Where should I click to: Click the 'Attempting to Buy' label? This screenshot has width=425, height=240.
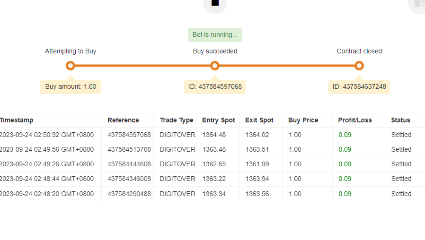(x=71, y=51)
